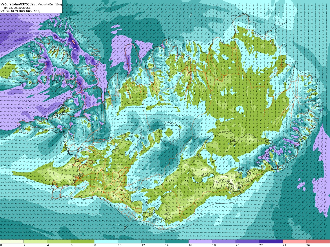
Task: Select the Vindurhviður (10m) parameter label
Action: pos(50,5)
